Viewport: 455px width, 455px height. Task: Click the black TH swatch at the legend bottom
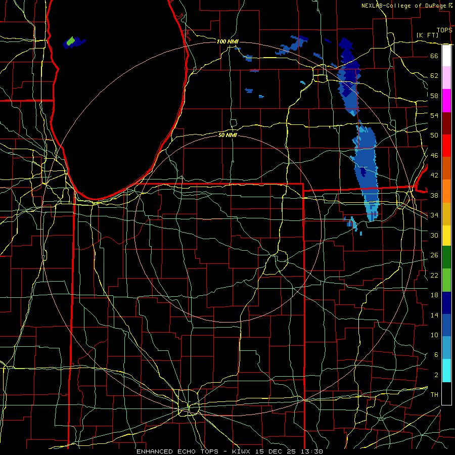point(446,393)
